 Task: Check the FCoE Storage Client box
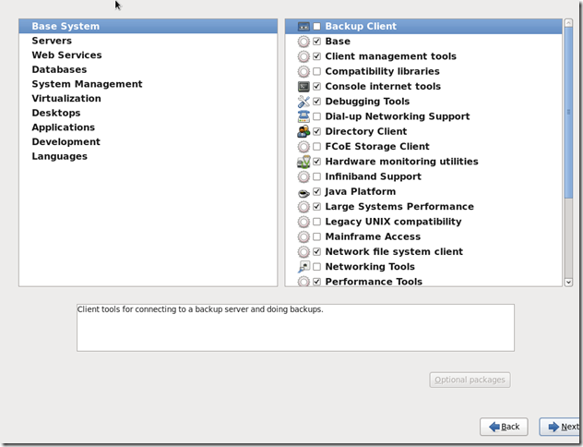[316, 147]
